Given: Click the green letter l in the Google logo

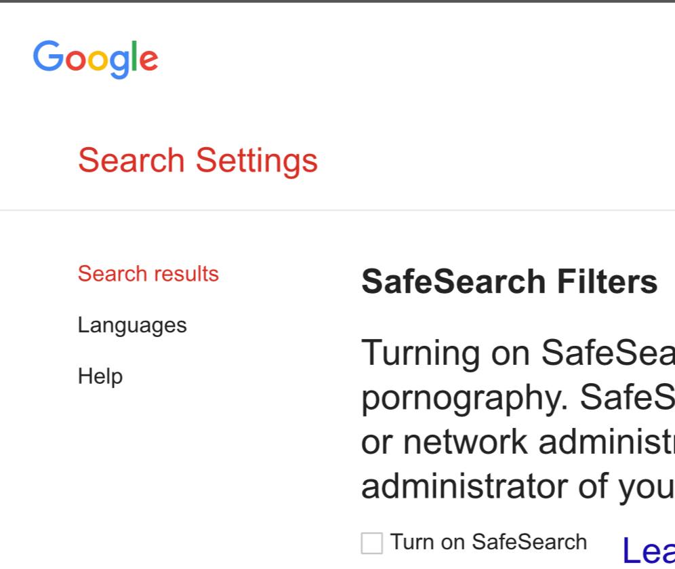Looking at the screenshot, I should pyautogui.click(x=134, y=56).
